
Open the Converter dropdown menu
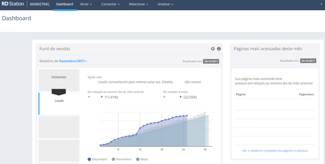pos(110,4)
